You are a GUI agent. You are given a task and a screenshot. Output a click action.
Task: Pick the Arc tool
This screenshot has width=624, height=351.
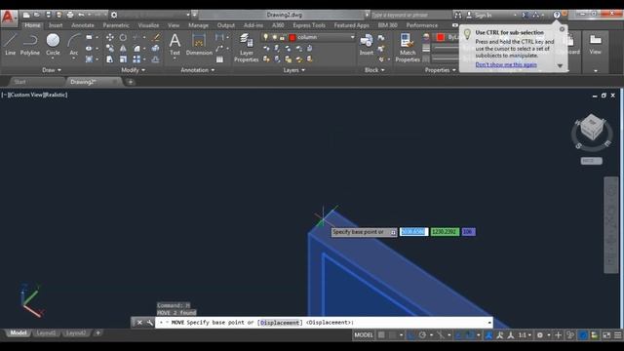pyautogui.click(x=74, y=45)
